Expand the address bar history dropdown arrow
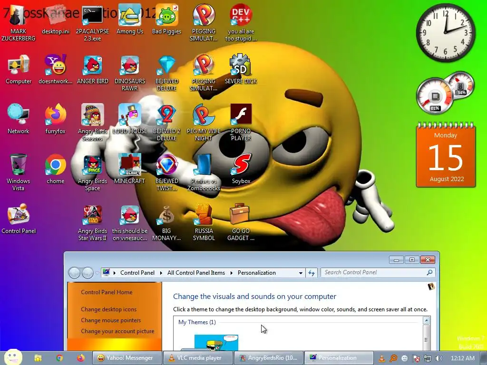Screen dimensions: 487x365 (x=301, y=273)
